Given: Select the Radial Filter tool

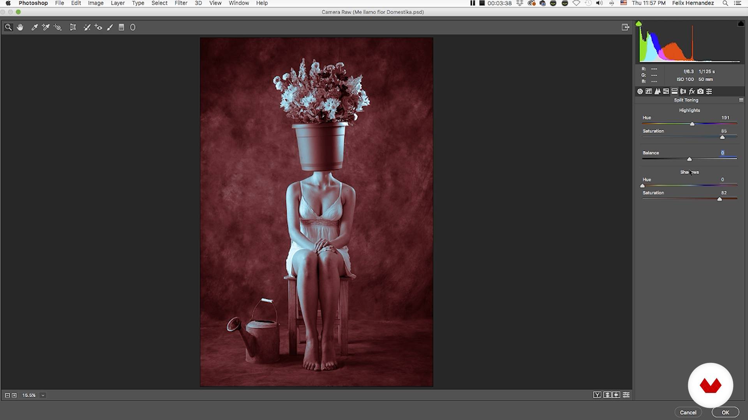Looking at the screenshot, I should (133, 27).
